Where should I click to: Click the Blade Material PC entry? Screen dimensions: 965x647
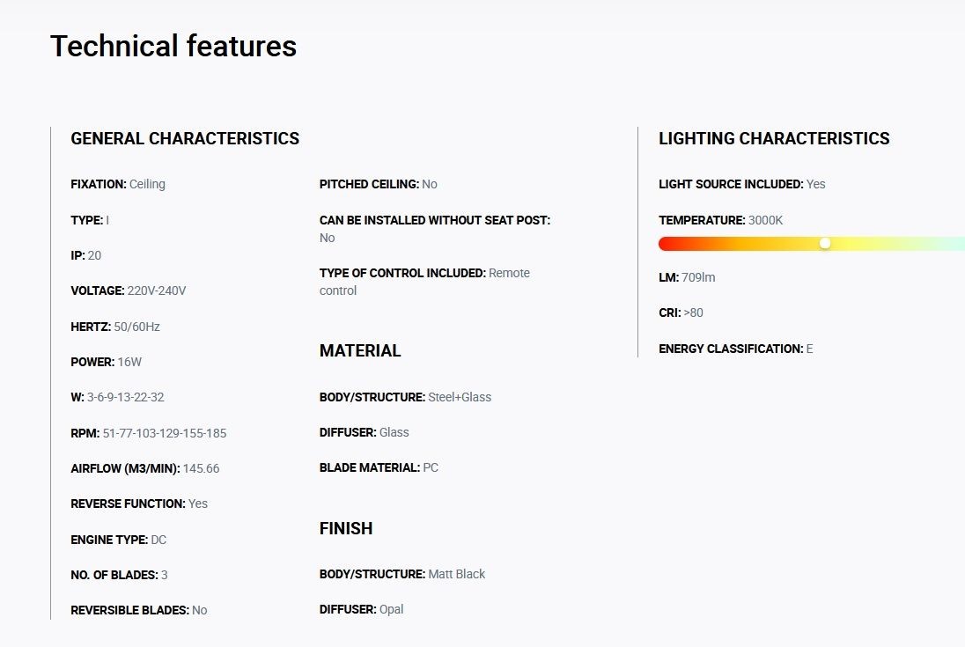pos(379,468)
